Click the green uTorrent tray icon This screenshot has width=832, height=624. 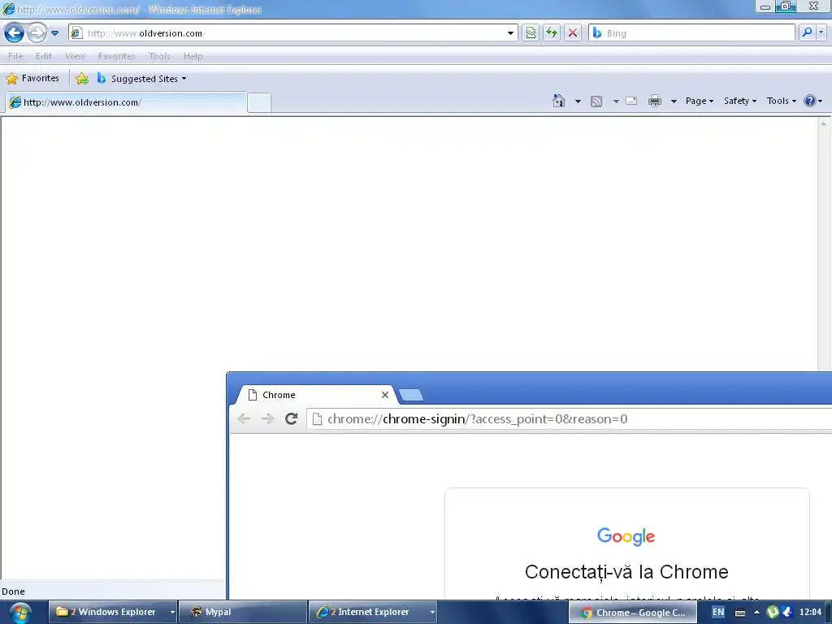point(773,613)
